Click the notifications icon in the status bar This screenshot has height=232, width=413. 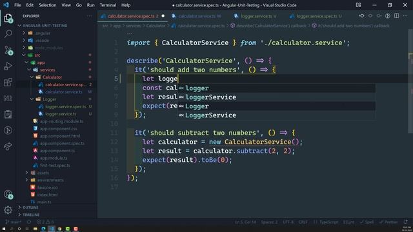pyautogui.click(x=406, y=222)
